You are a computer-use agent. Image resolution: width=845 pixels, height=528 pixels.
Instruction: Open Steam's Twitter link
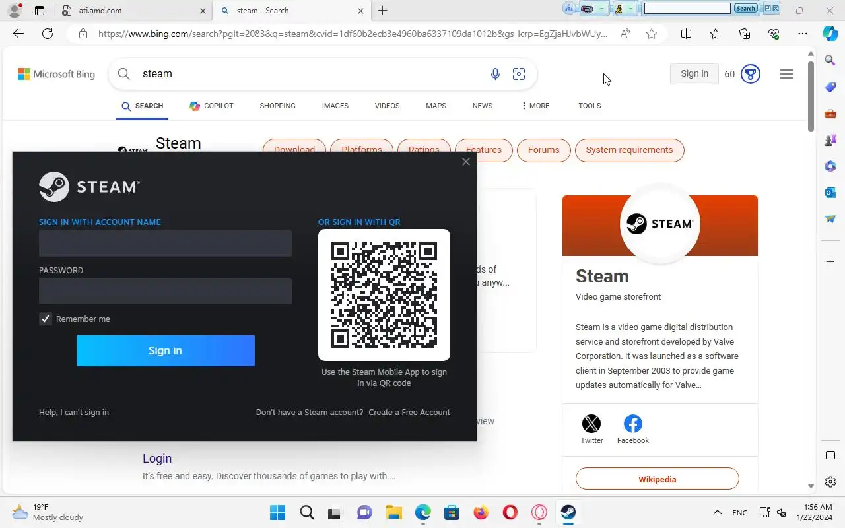click(x=591, y=429)
